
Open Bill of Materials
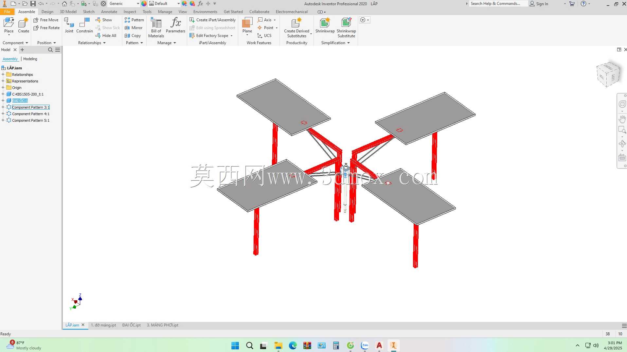(156, 27)
